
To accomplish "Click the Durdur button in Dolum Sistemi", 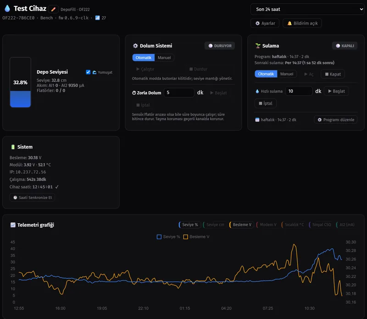I will pyautogui.click(x=198, y=69).
